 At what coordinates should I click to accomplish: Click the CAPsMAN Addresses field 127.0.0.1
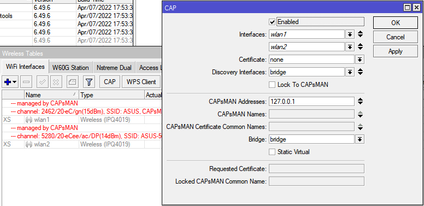coord(311,102)
